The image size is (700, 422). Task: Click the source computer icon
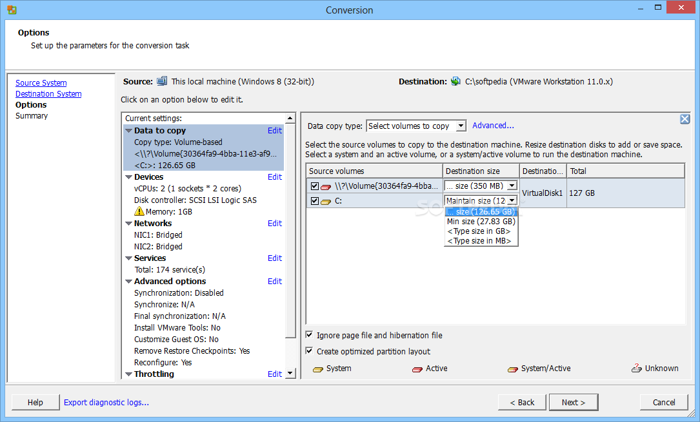162,82
